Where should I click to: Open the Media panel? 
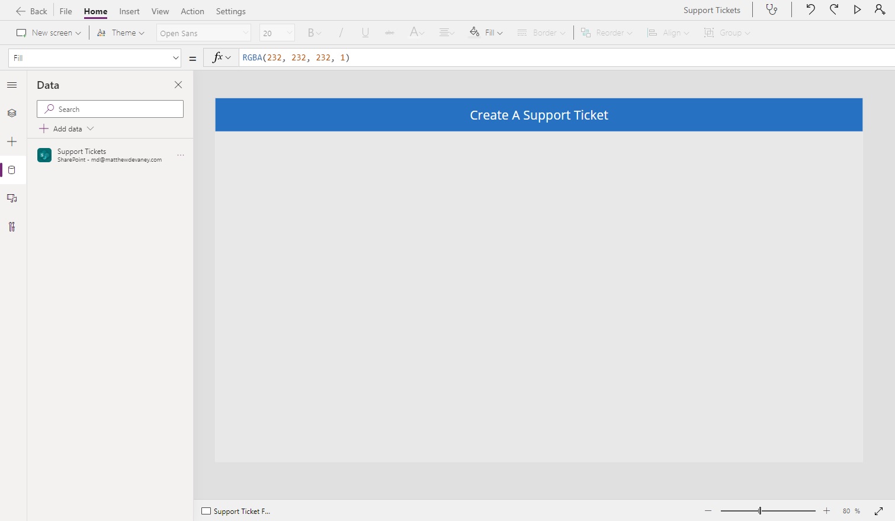pos(12,198)
